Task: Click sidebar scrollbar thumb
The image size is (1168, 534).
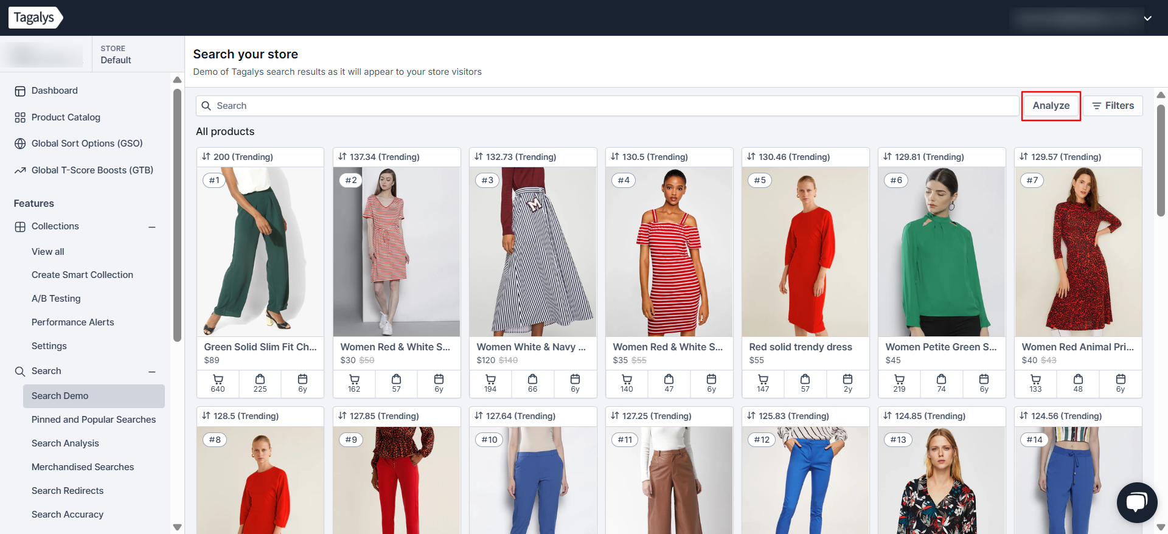Action: tap(177, 215)
